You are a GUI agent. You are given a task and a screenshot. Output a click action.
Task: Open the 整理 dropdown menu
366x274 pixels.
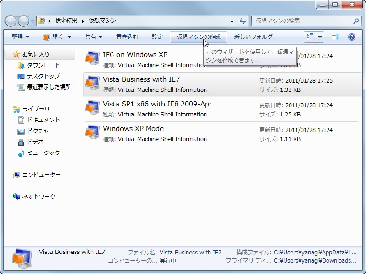tap(19, 37)
